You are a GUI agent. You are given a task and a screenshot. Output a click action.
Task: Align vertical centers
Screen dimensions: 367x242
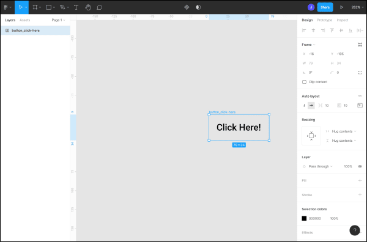click(341, 30)
